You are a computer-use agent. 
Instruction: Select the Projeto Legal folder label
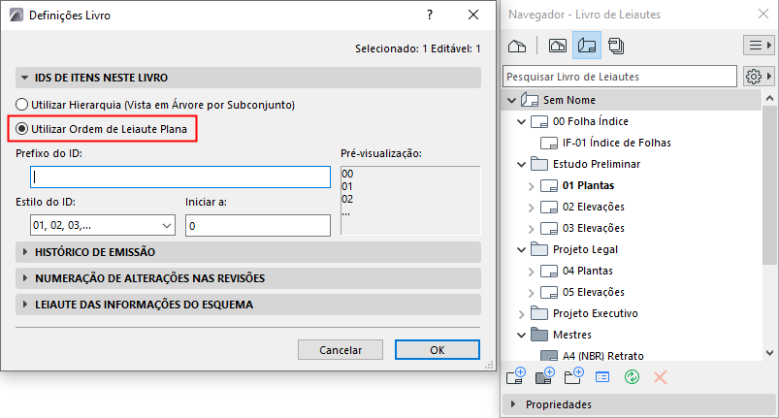point(585,249)
